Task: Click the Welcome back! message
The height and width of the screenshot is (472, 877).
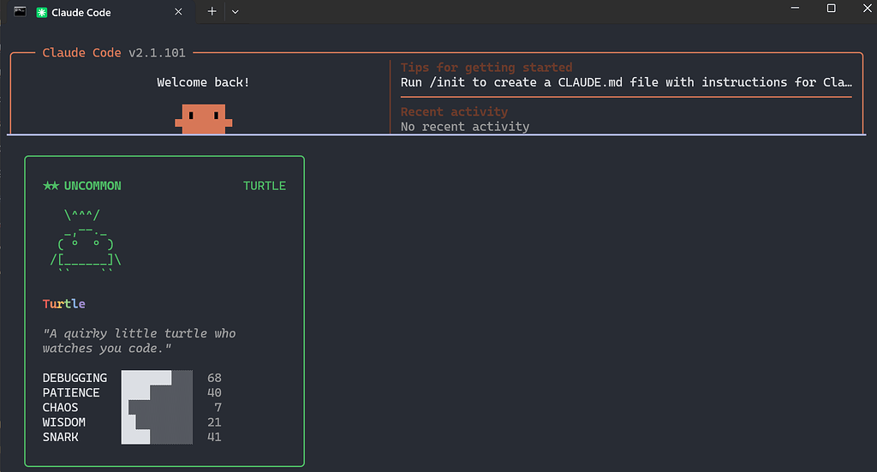Action: coord(203,82)
